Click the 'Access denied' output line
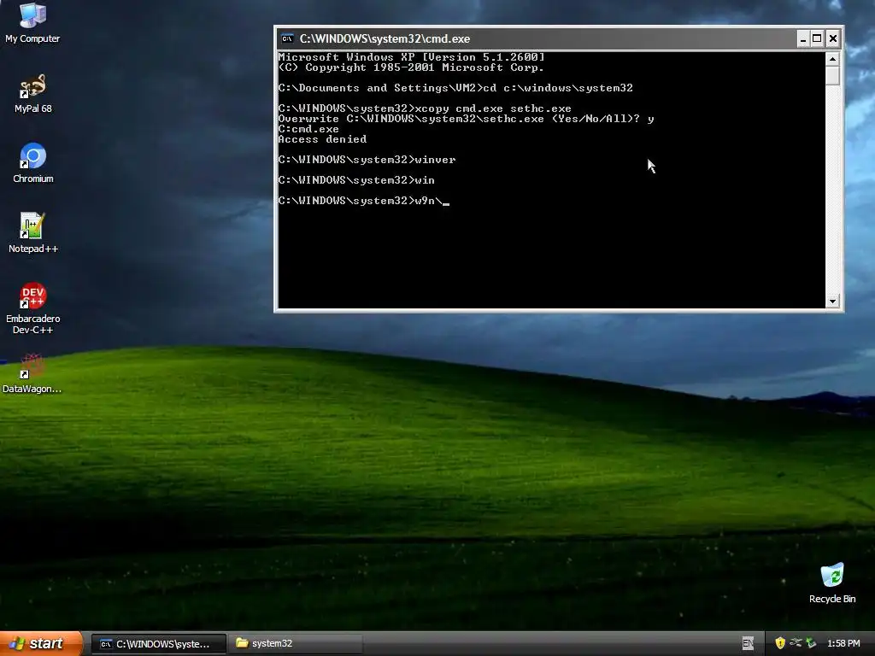 [322, 139]
